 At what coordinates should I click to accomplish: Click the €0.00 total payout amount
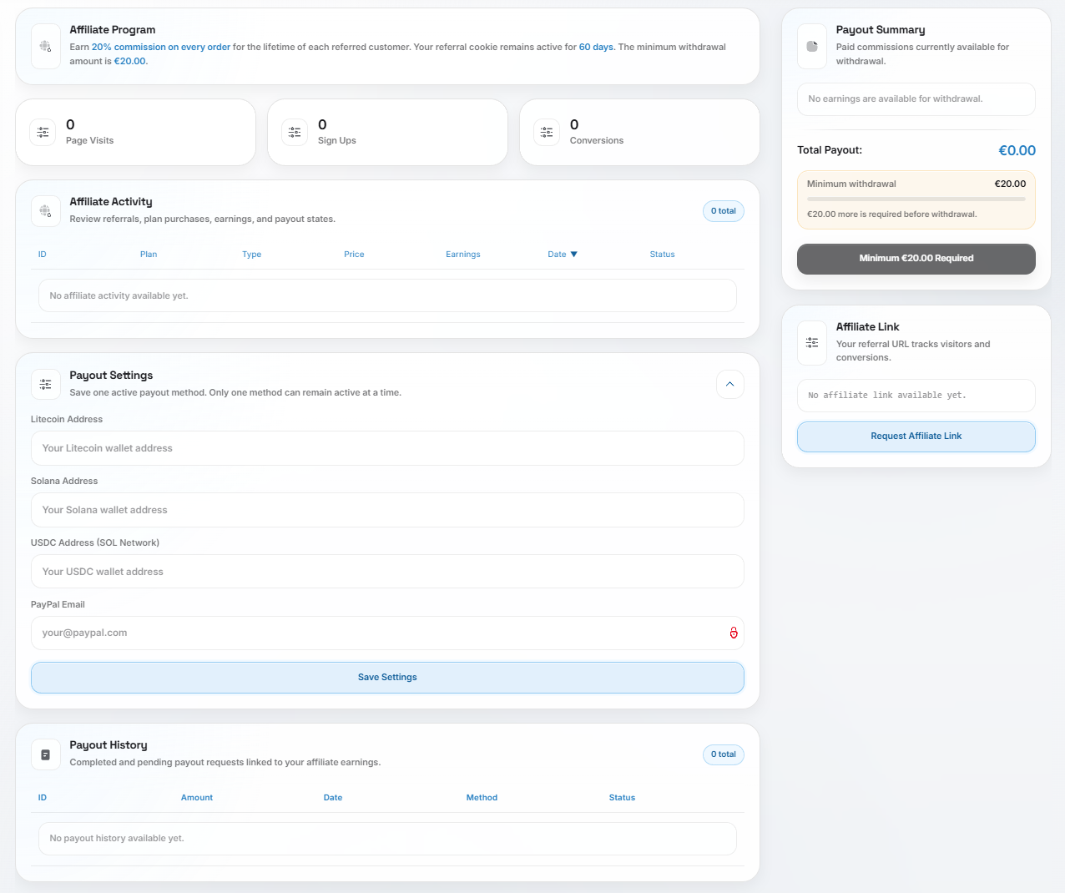pos(1017,151)
